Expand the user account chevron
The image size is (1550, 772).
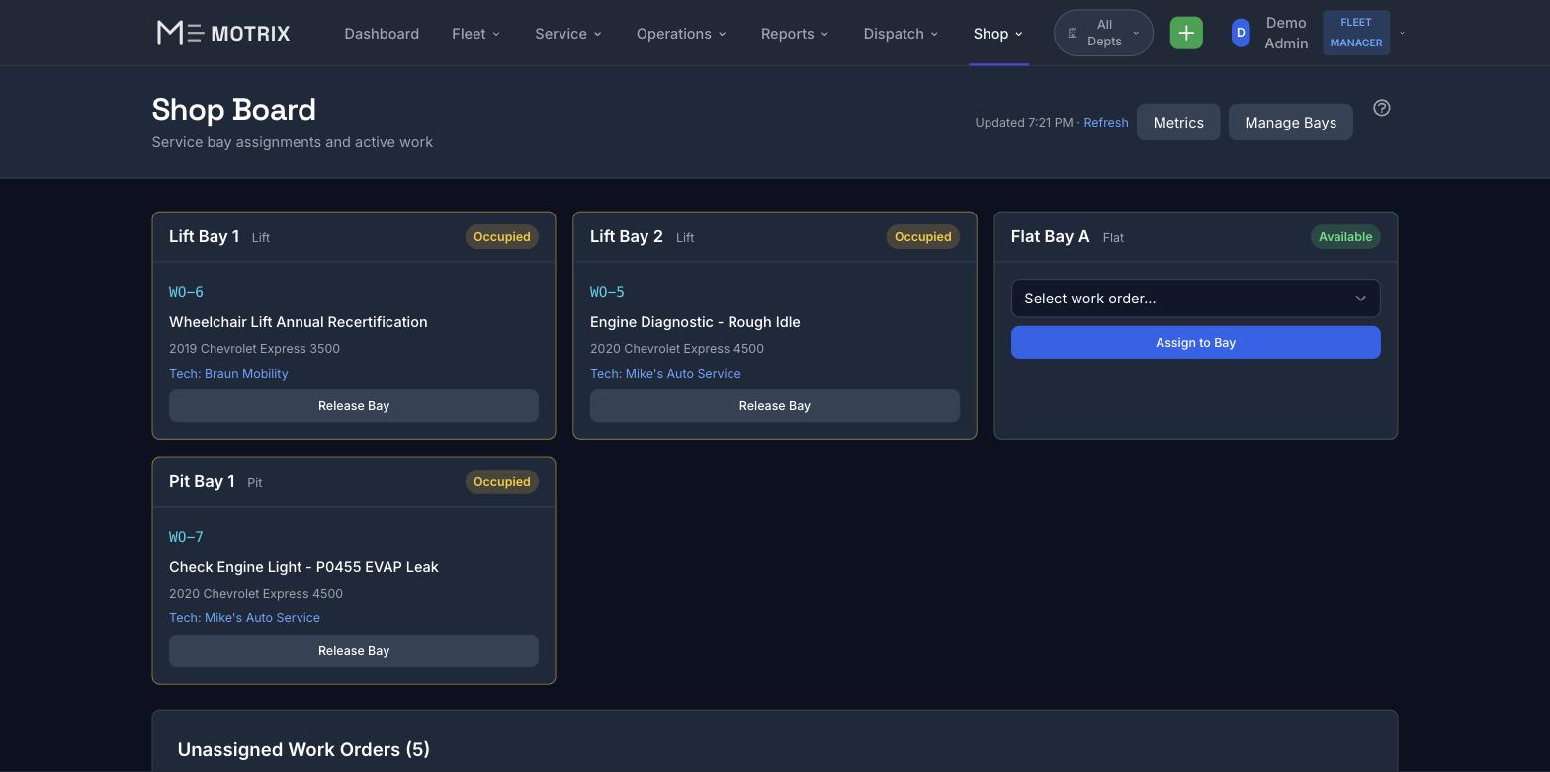[1402, 33]
